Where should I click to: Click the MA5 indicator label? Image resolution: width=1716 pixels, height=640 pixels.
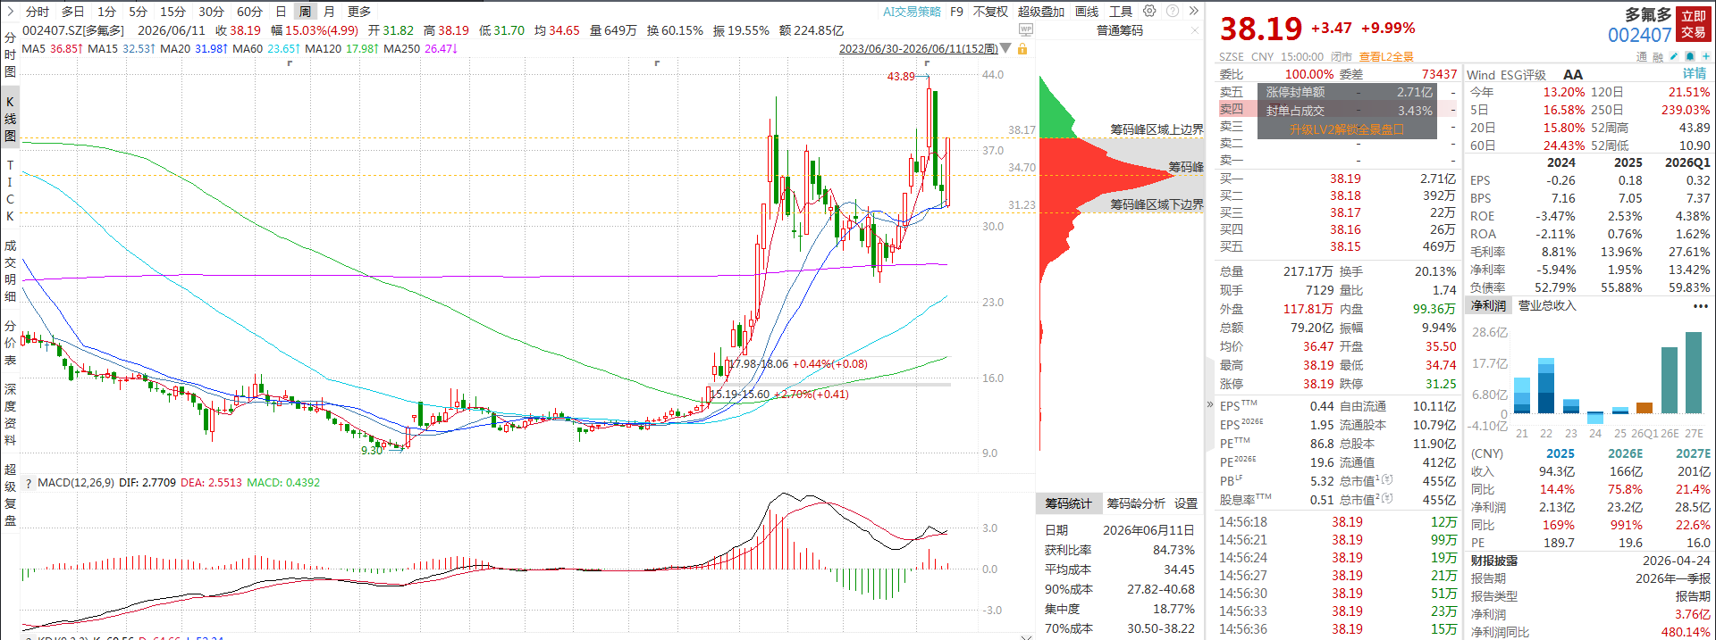(33, 49)
